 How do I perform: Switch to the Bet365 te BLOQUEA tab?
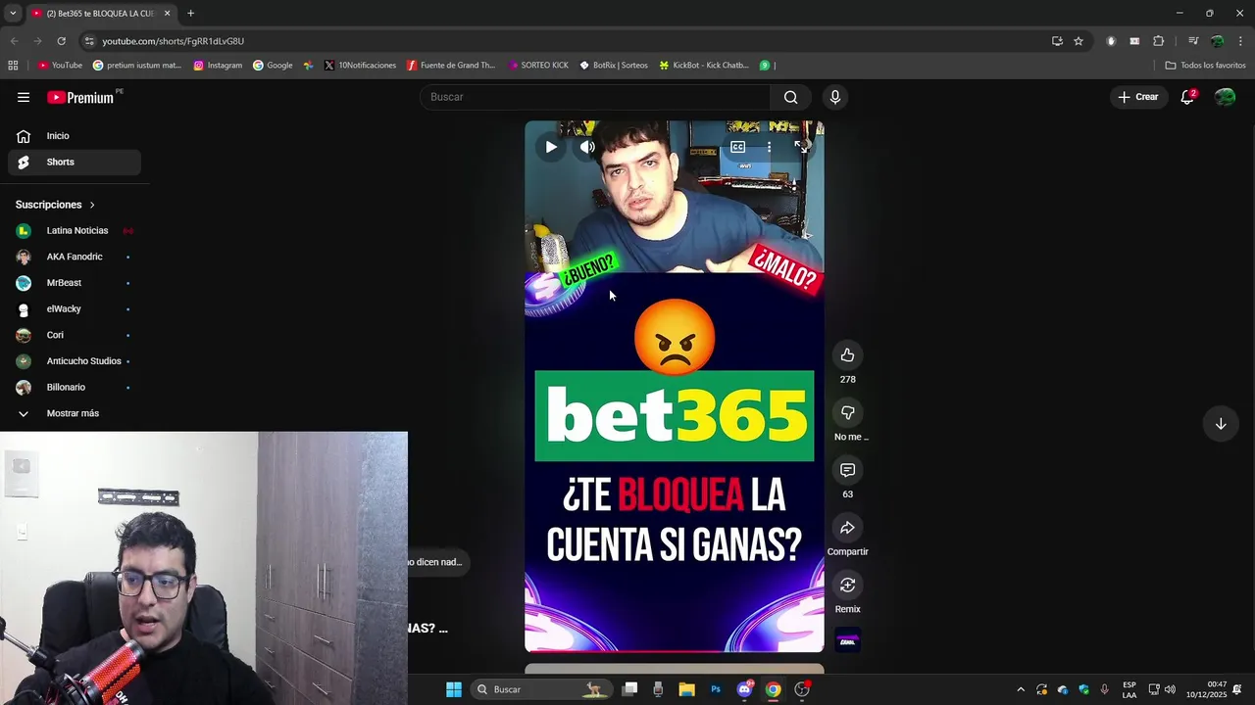click(x=100, y=13)
